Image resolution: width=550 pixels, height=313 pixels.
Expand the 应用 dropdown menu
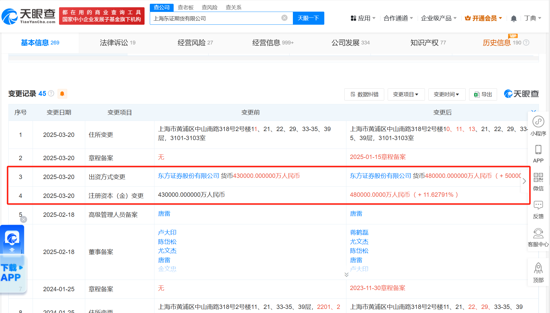[363, 18]
